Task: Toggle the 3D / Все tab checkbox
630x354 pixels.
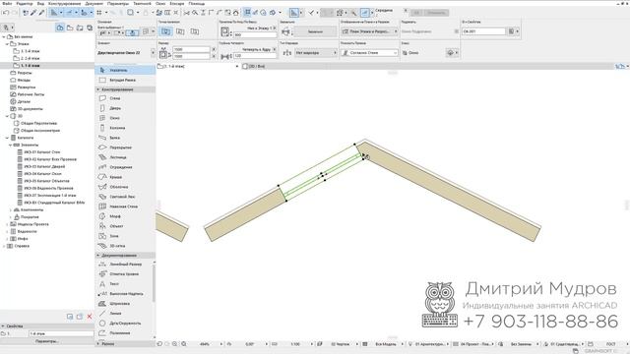Action: pos(245,66)
